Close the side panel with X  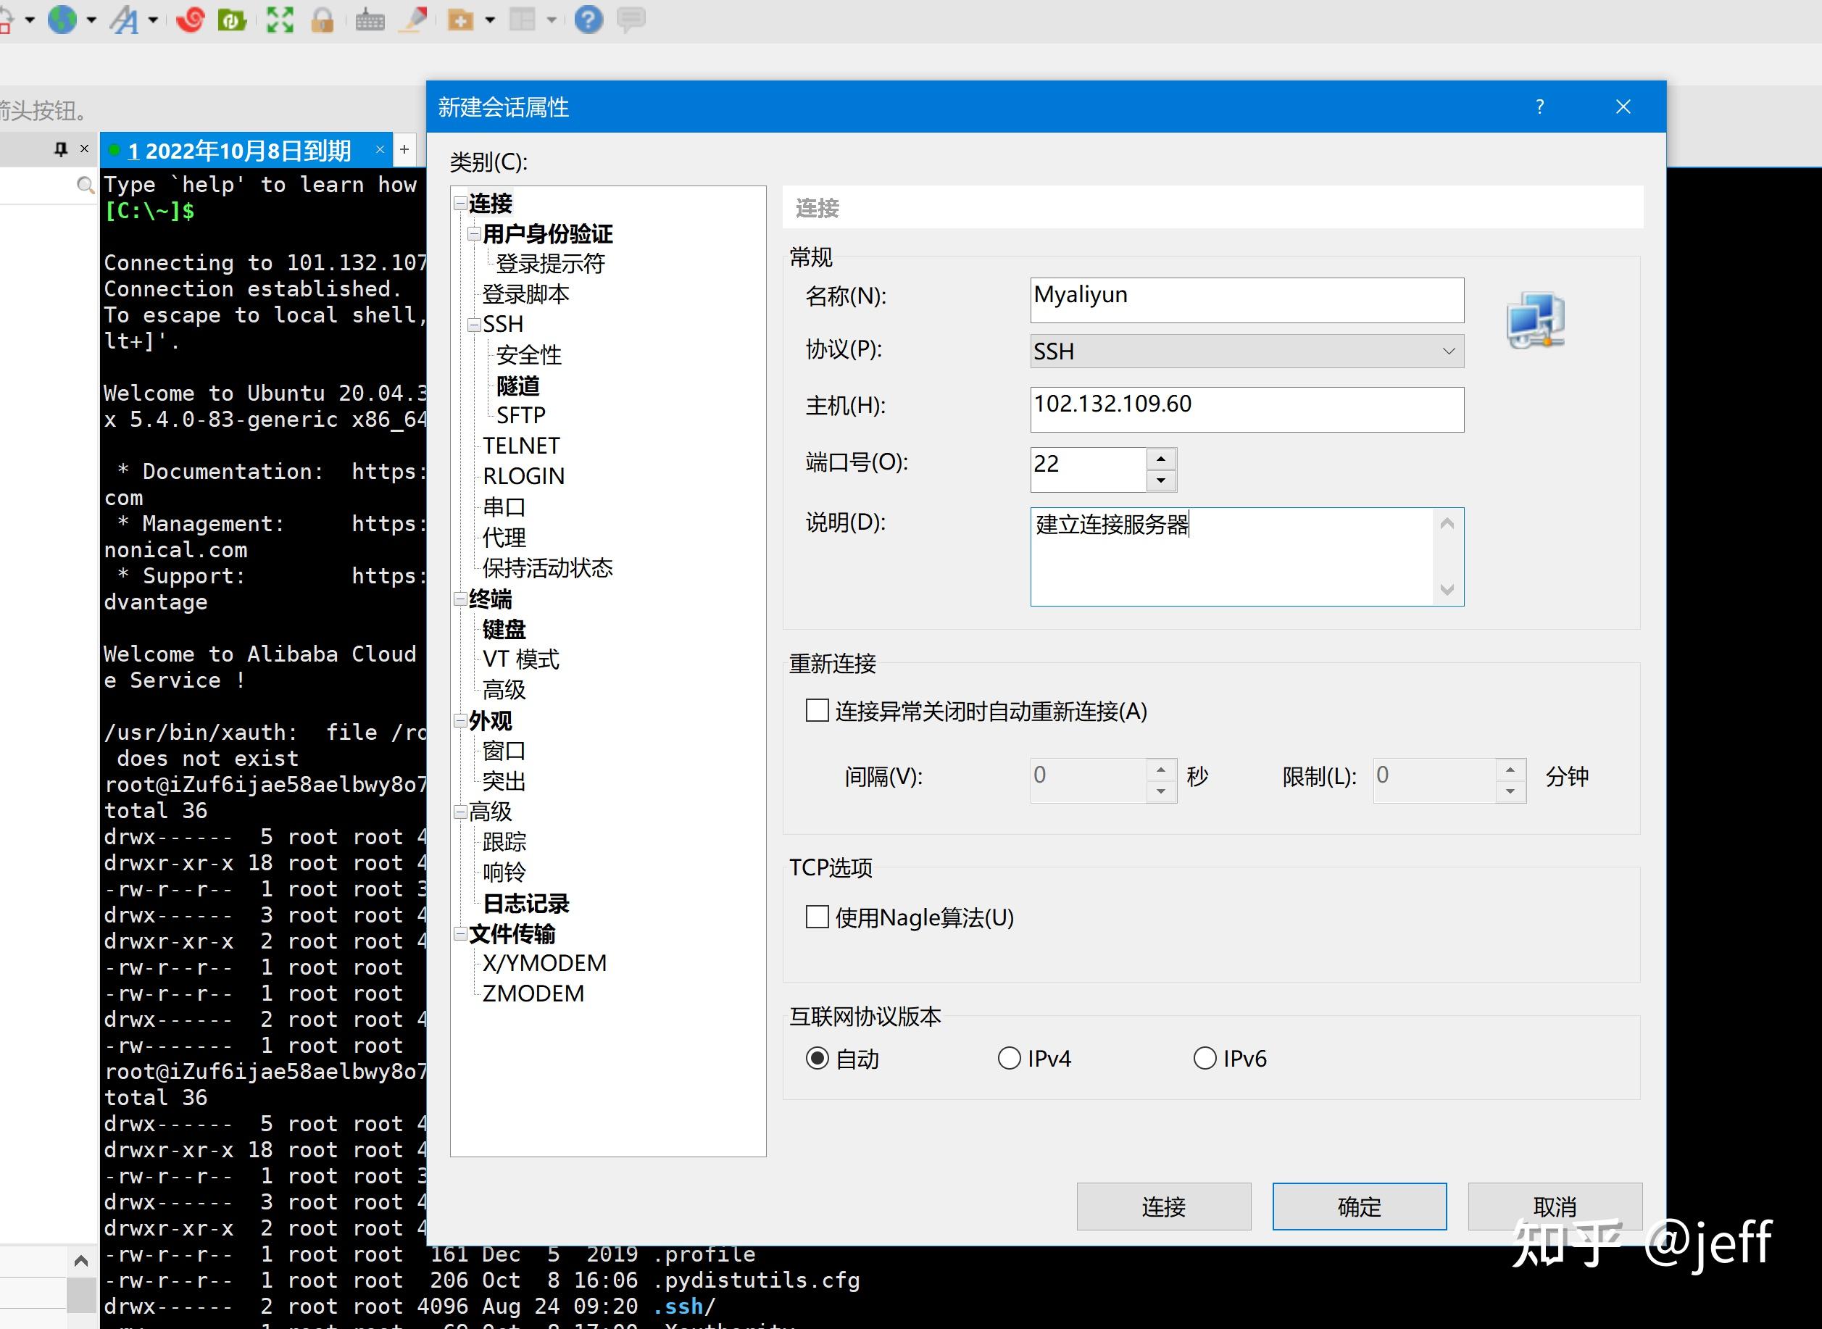tap(85, 149)
